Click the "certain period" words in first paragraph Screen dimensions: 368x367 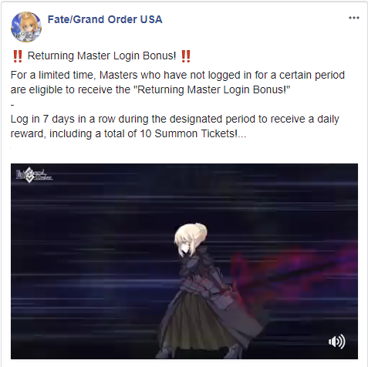(312, 75)
